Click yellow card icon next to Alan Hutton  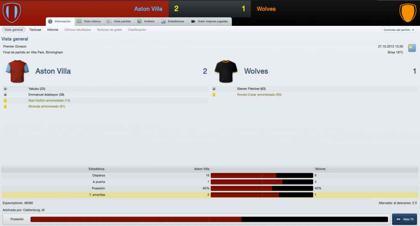pyautogui.click(x=5, y=100)
